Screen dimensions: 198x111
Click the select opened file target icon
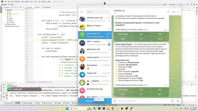pyautogui.click(x=12, y=7)
